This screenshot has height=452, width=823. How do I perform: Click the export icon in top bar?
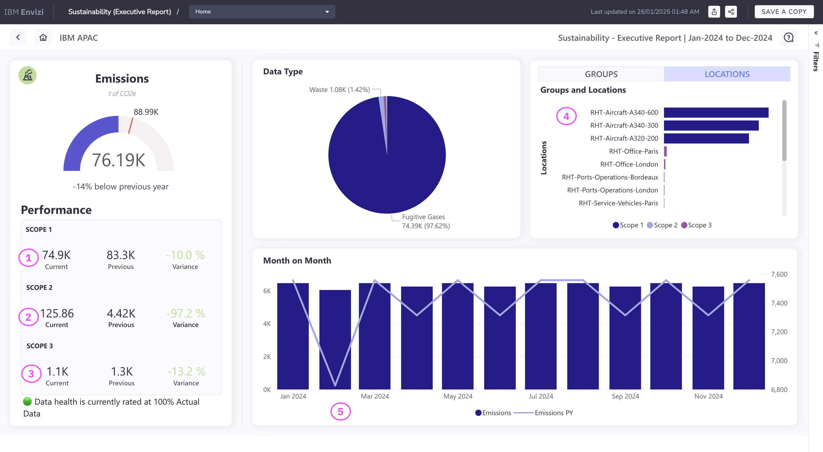coord(714,12)
